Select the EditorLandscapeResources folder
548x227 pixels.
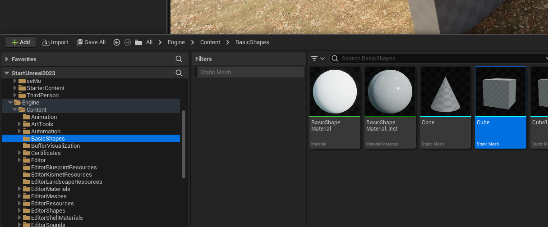(66, 182)
